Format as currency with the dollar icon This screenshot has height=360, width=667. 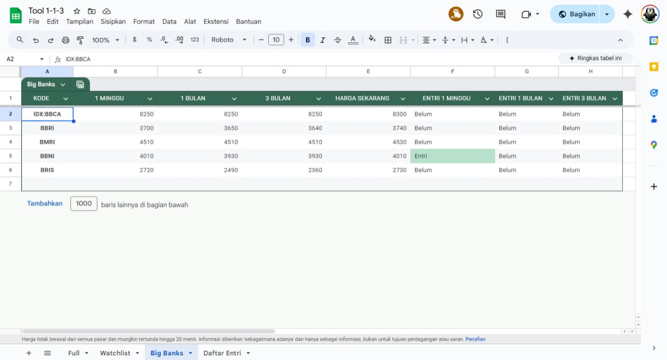(x=135, y=40)
